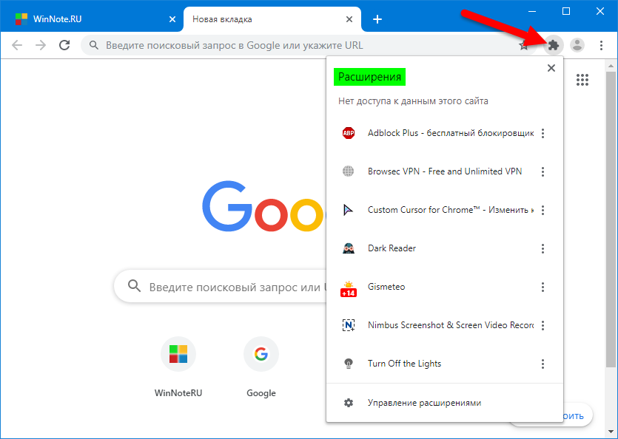Click the Nimbus Screenshot icon

tap(349, 325)
